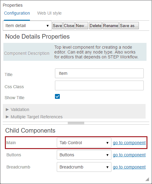
Task: Click the Save button
Action: pyautogui.click(x=57, y=26)
